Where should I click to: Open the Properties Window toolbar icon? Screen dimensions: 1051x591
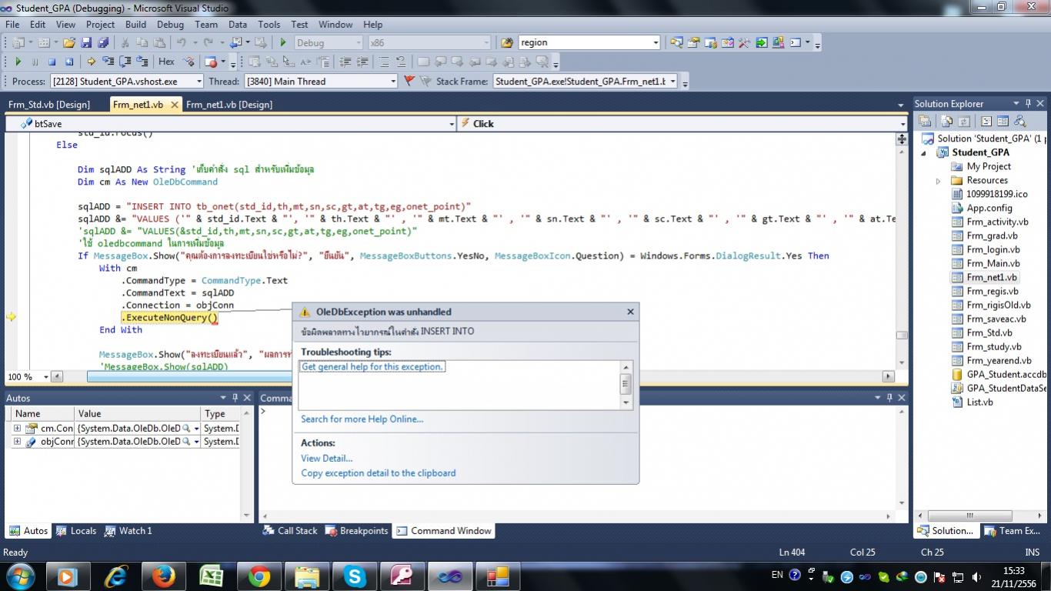[x=693, y=43]
